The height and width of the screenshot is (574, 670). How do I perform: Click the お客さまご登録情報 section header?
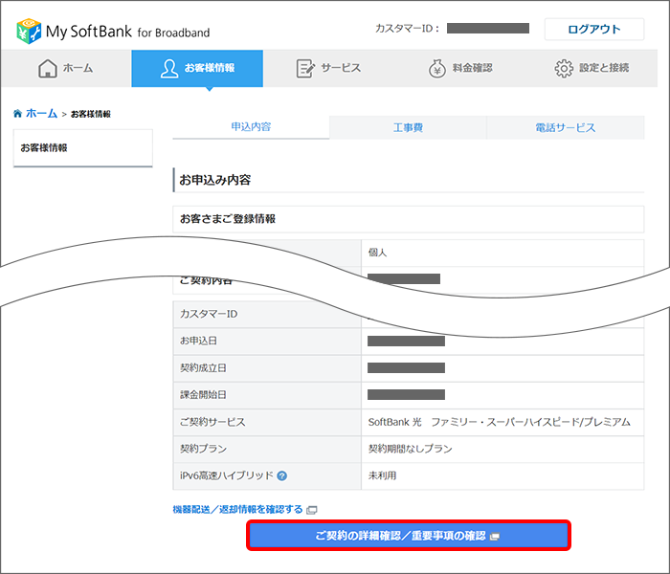pos(408,219)
